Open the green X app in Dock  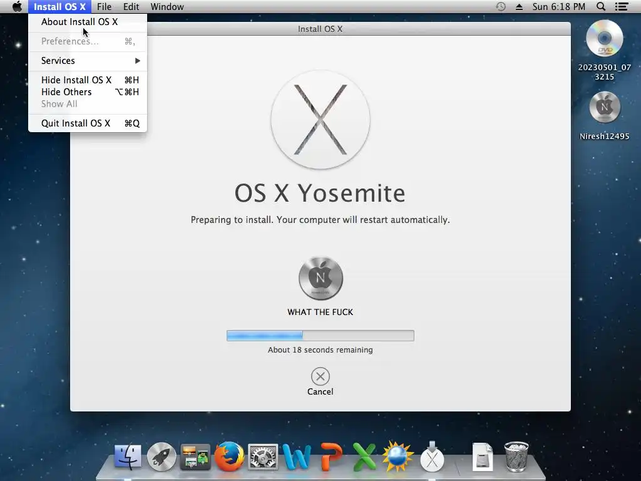point(364,457)
